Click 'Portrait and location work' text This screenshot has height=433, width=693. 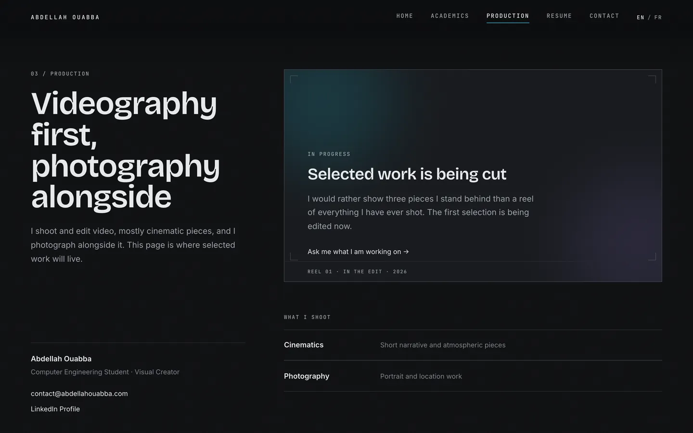pos(421,376)
